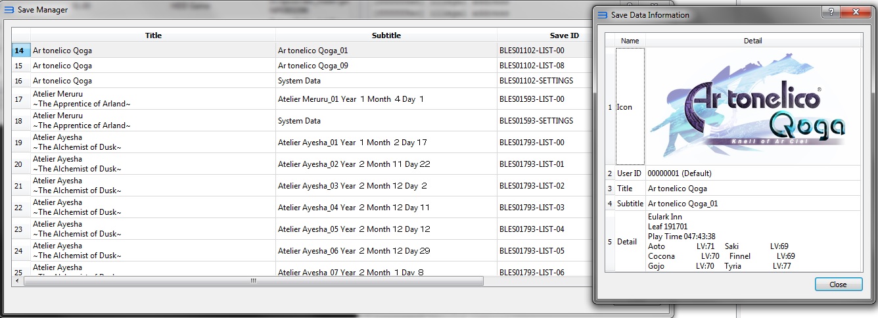Screen dimensions: 878x318
Task: Click the Save Manager horizontal scrollbar thumb
Action: pos(253,281)
